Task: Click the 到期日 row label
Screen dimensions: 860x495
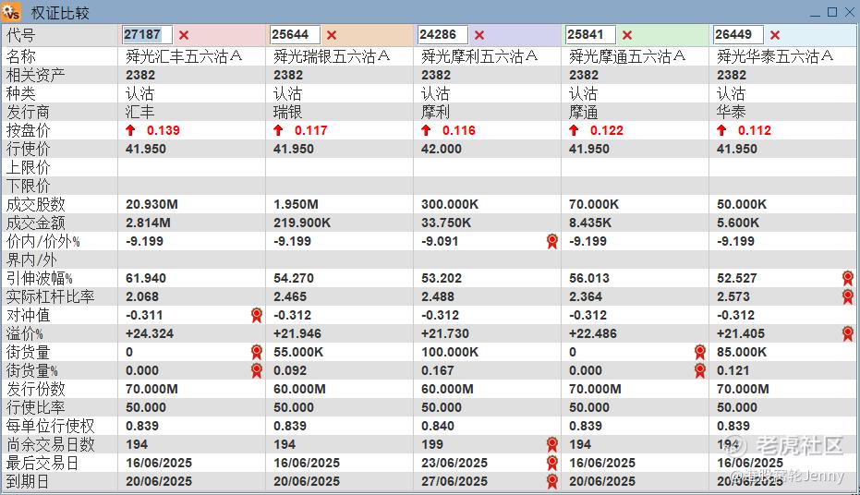Action: [x=28, y=481]
